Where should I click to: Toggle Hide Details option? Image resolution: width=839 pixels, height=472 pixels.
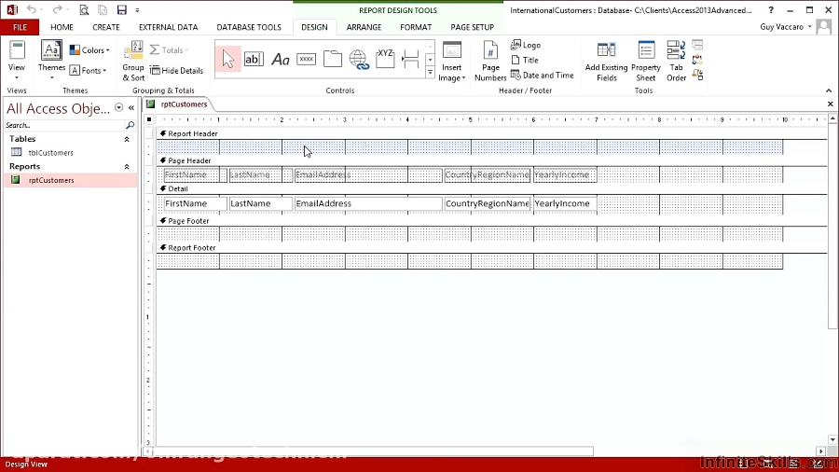pyautogui.click(x=176, y=71)
